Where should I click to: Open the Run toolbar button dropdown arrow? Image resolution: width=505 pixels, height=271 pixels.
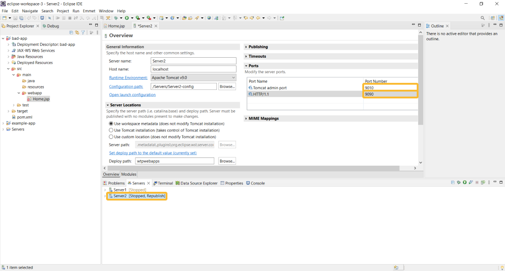tap(132, 18)
